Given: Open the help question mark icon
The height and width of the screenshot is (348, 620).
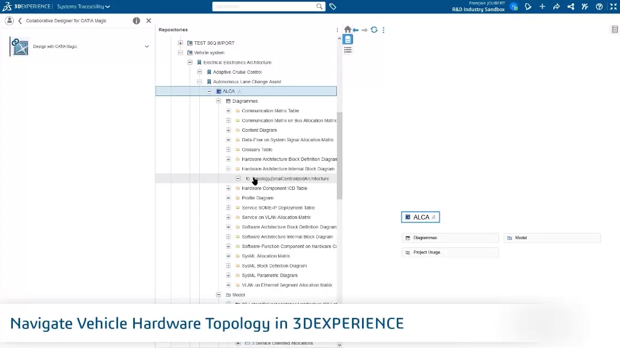Looking at the screenshot, I should point(599,7).
